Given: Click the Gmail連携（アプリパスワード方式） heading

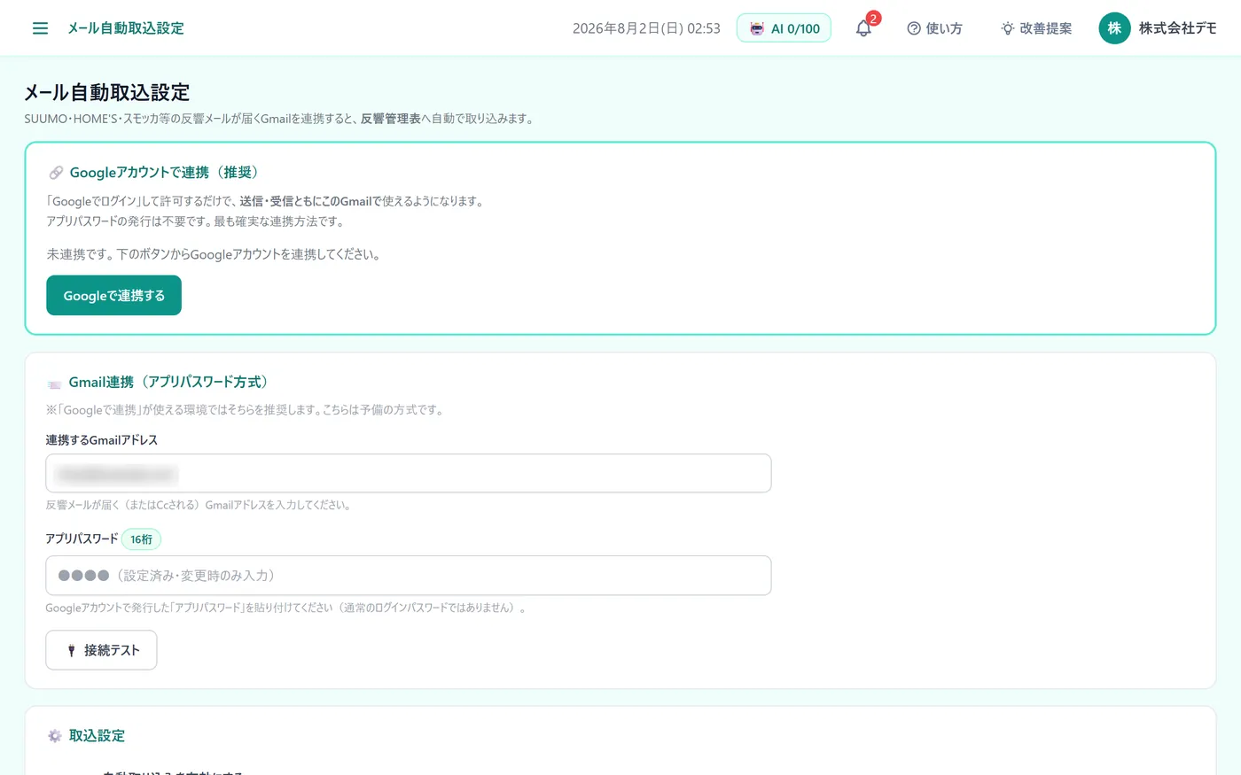Looking at the screenshot, I should tap(168, 383).
